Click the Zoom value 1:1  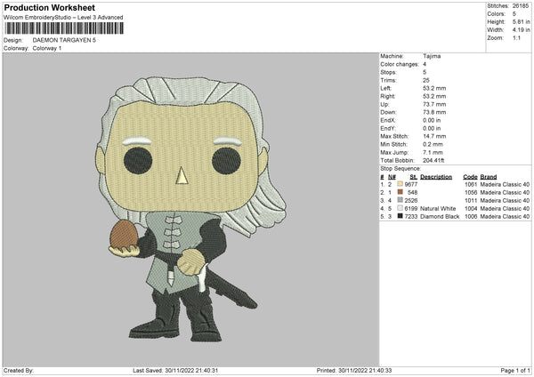(x=516, y=37)
